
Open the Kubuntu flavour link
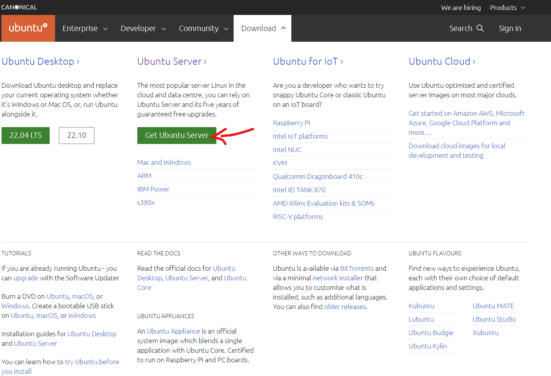click(421, 306)
